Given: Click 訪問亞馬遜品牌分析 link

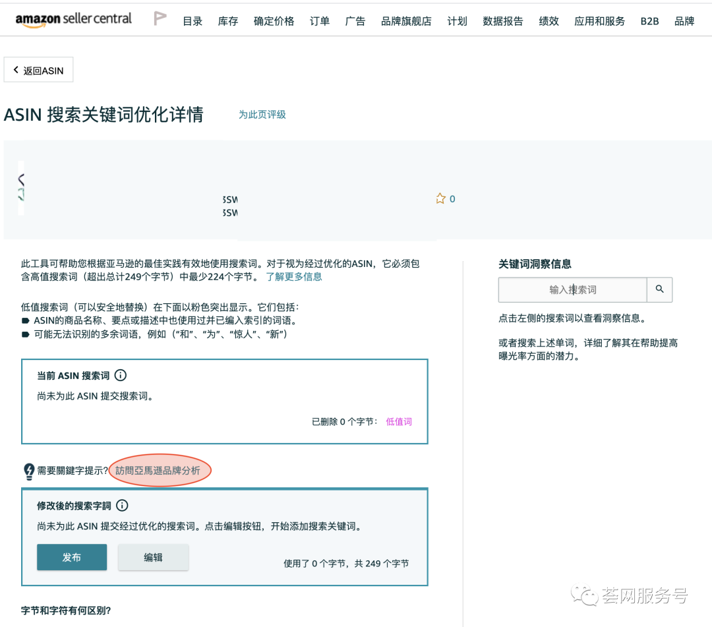Looking at the screenshot, I should click(x=158, y=470).
